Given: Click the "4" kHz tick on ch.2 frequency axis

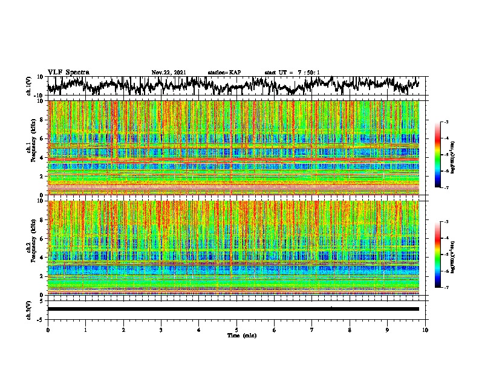Looking at the screenshot, I should [x=43, y=258].
